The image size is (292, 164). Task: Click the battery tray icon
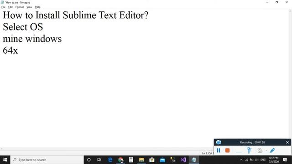[x=251, y=160]
